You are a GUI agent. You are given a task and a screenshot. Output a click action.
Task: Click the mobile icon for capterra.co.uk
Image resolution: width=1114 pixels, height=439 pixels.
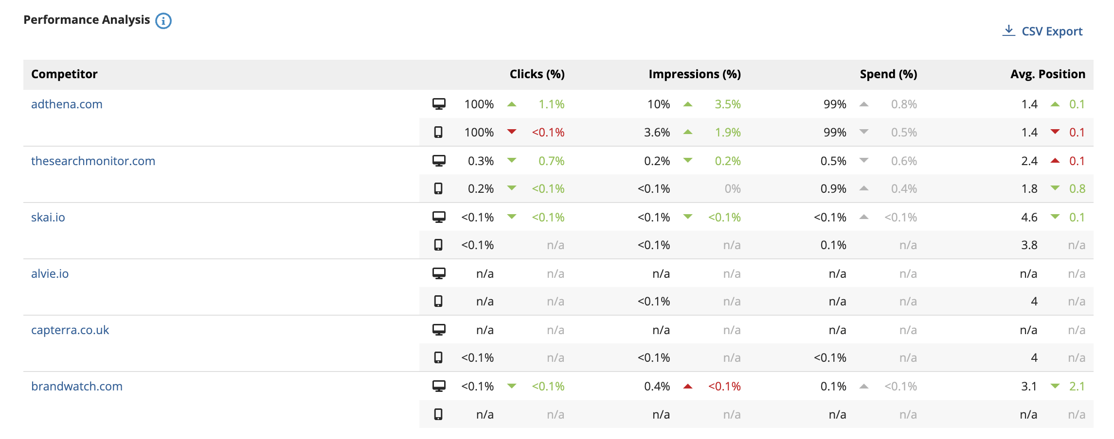(x=438, y=357)
